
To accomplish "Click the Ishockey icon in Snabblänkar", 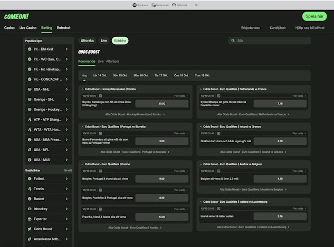I will (x=30, y=209).
